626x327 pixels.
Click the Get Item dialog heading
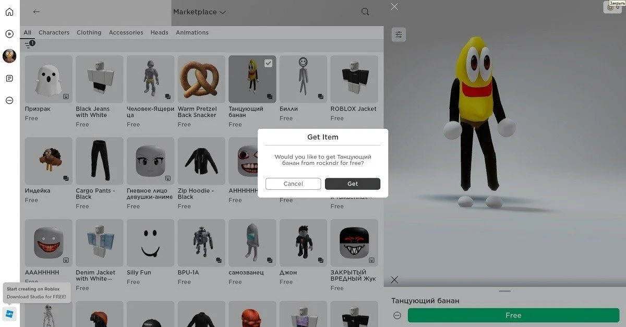point(322,137)
